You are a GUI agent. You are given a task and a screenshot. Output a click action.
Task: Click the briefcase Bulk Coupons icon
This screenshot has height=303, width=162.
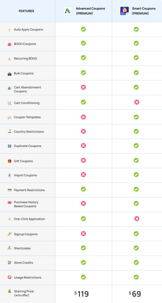(9, 74)
